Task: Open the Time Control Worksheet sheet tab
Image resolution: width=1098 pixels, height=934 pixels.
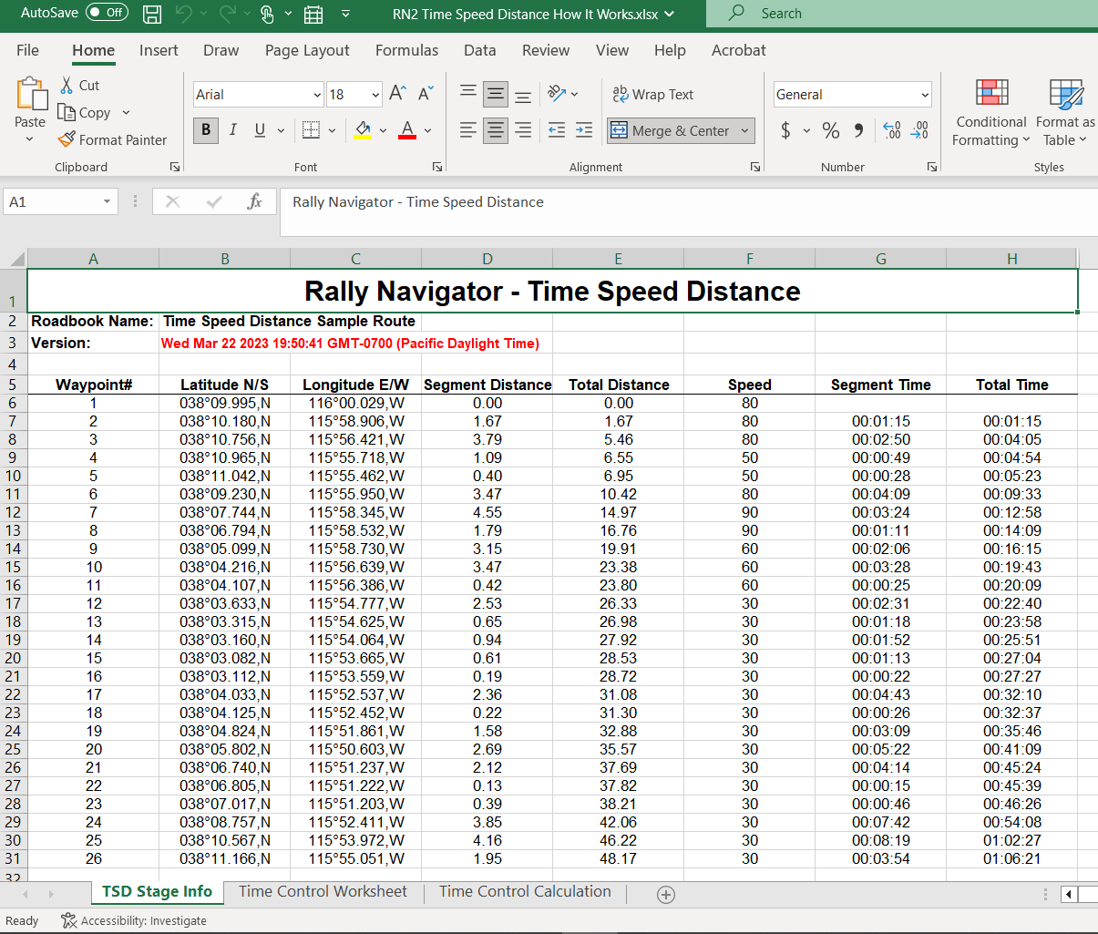Action: point(323,891)
